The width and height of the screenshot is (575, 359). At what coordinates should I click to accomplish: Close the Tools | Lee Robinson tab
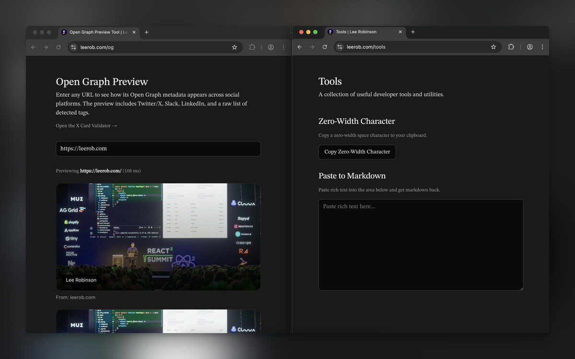400,32
